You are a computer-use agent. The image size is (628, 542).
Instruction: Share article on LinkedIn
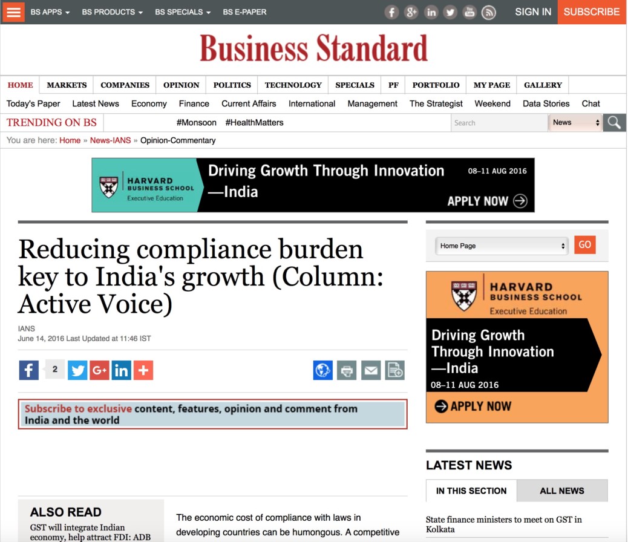point(122,370)
